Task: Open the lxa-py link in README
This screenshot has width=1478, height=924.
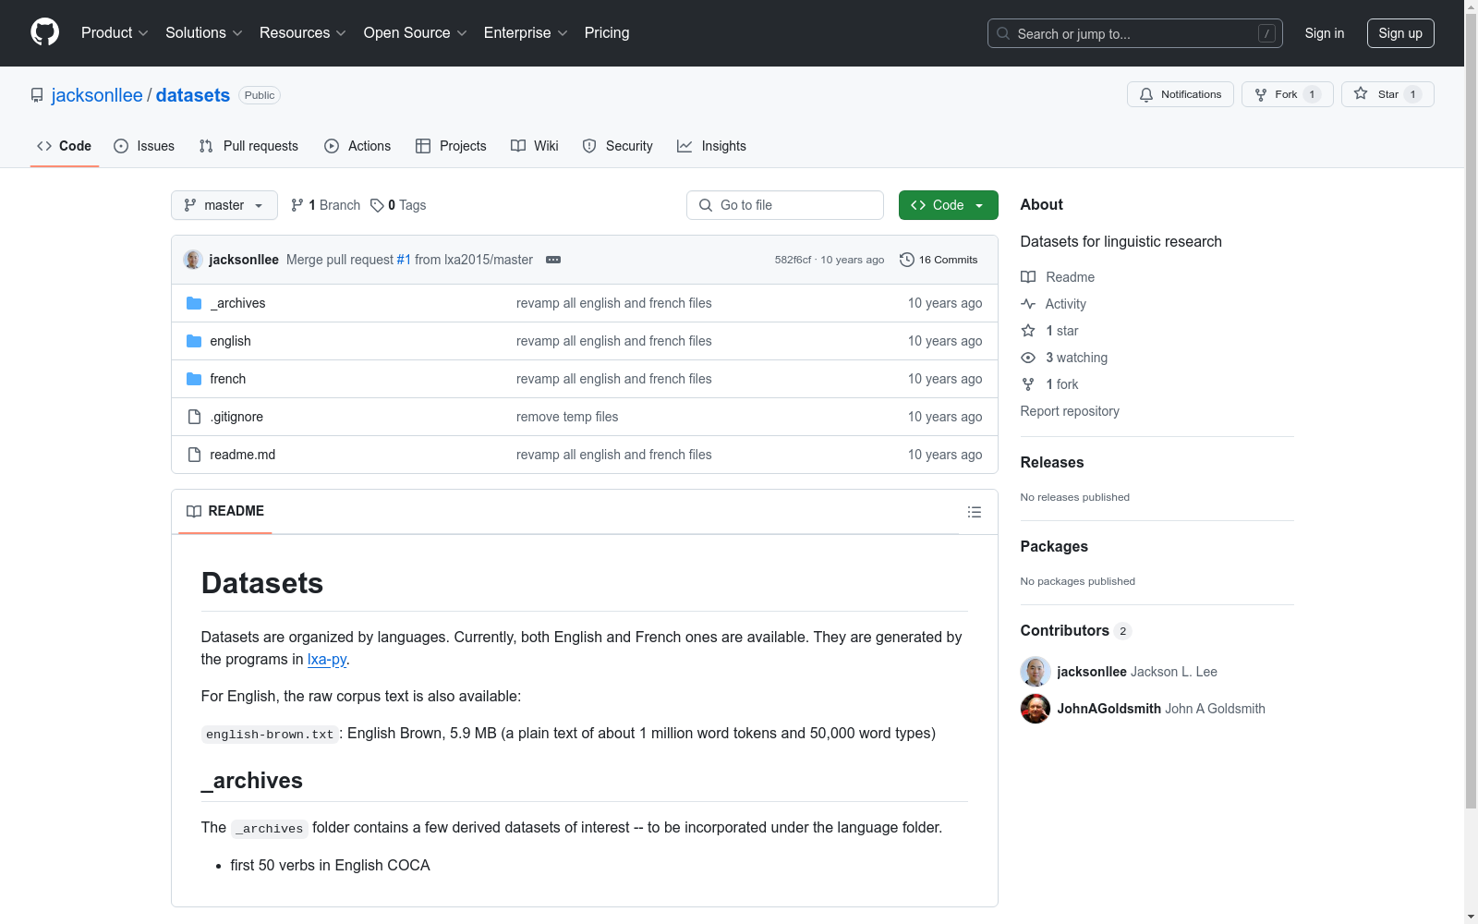Action: click(327, 659)
